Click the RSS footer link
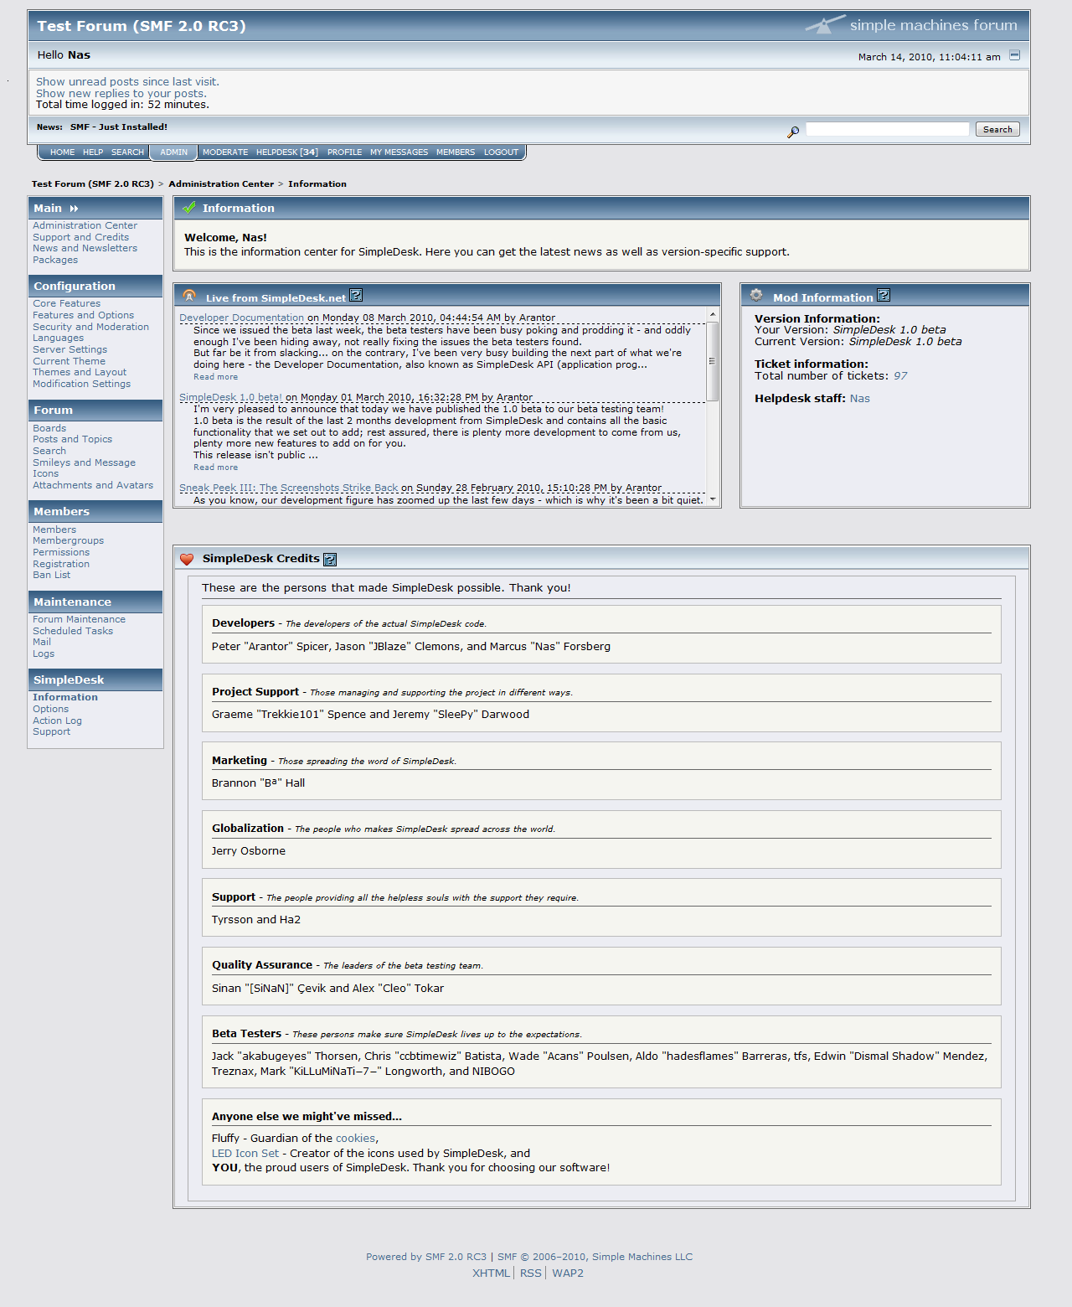The height and width of the screenshot is (1307, 1072). [530, 1273]
